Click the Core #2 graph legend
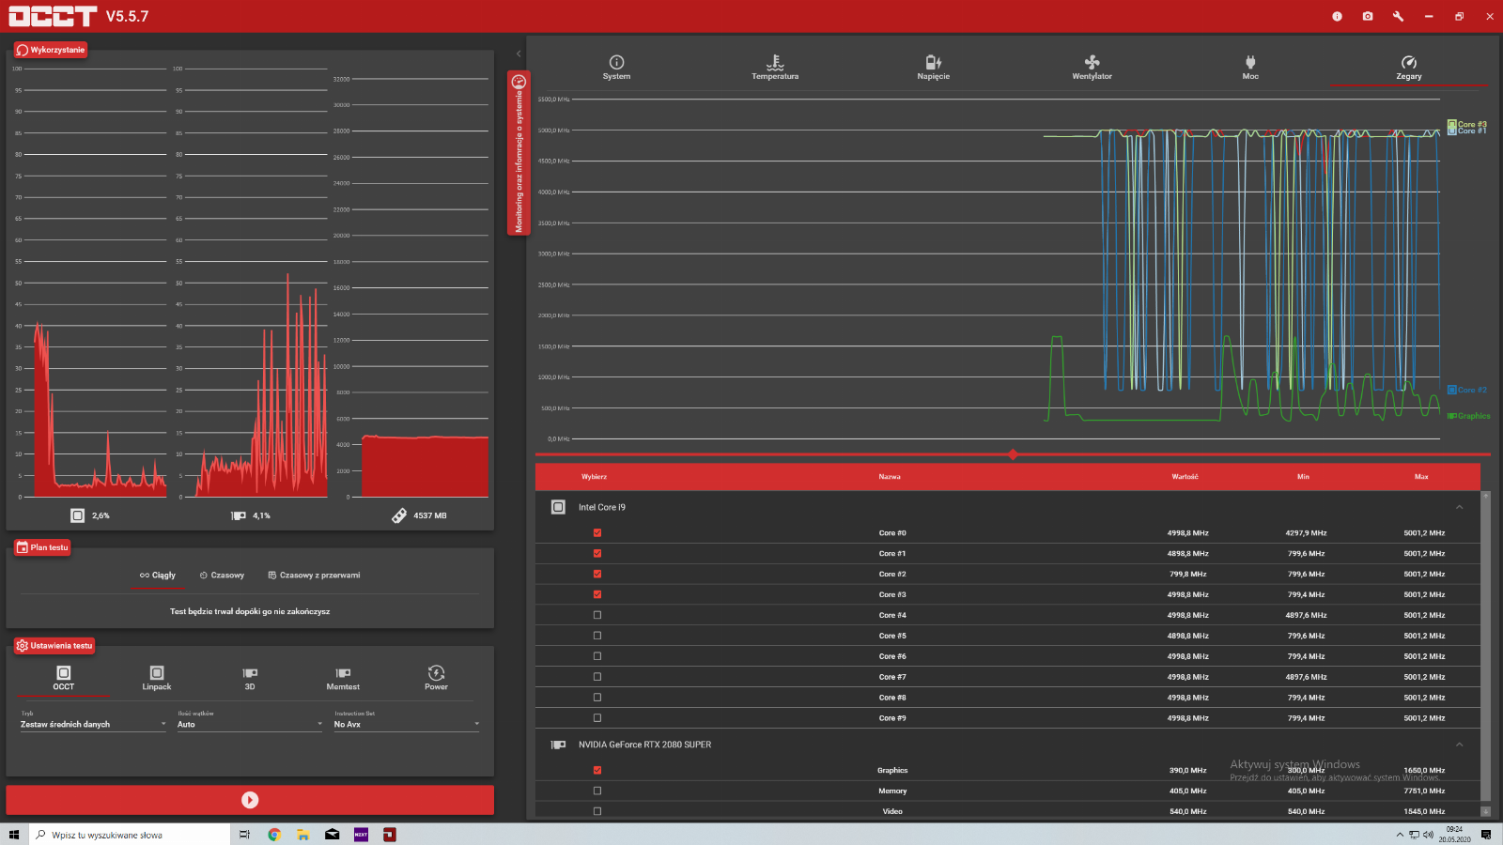This screenshot has height=845, width=1503. (x=1467, y=390)
